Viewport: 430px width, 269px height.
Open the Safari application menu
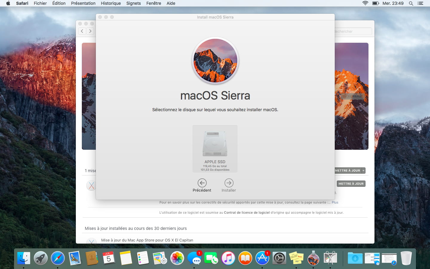(x=22, y=3)
